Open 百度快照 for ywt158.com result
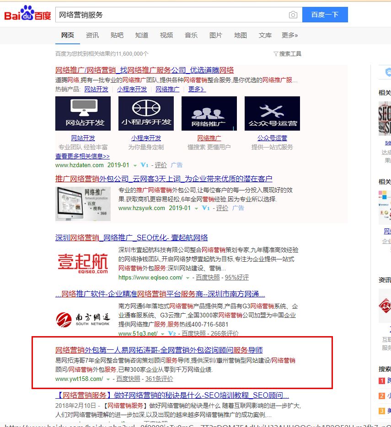 point(128,379)
